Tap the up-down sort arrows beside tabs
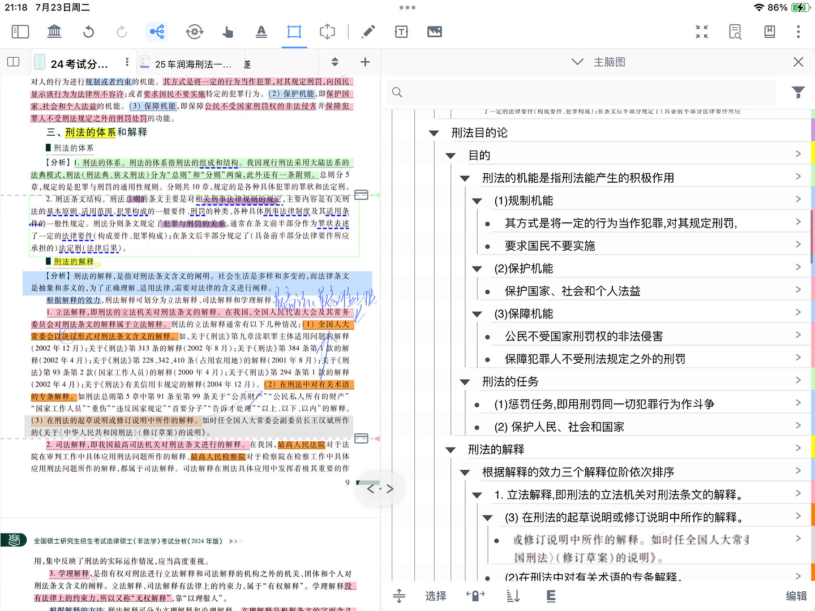This screenshot has height=611, width=815. (x=335, y=62)
